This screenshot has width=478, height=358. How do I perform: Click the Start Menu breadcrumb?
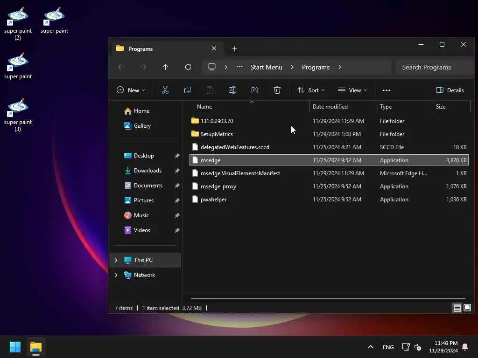[x=266, y=67]
